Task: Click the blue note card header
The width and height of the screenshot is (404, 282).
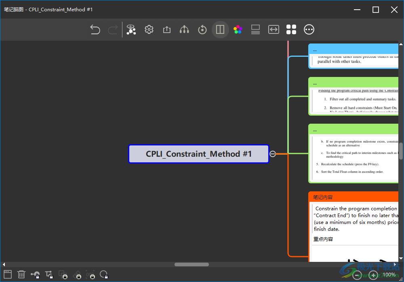Action: click(x=353, y=49)
